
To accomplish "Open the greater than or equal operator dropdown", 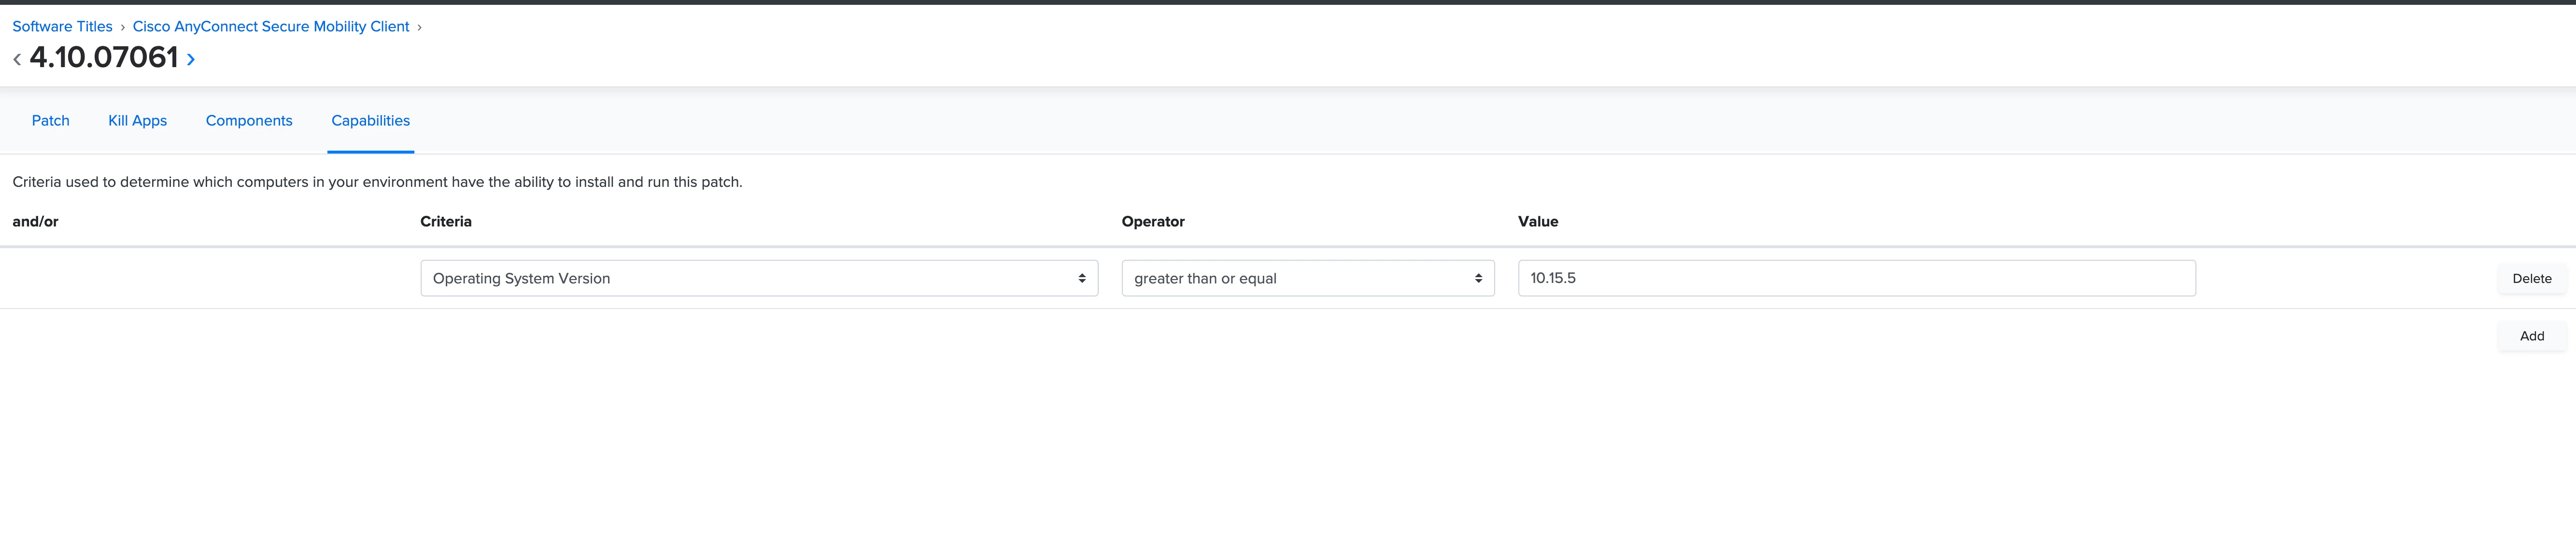I will 1308,278.
